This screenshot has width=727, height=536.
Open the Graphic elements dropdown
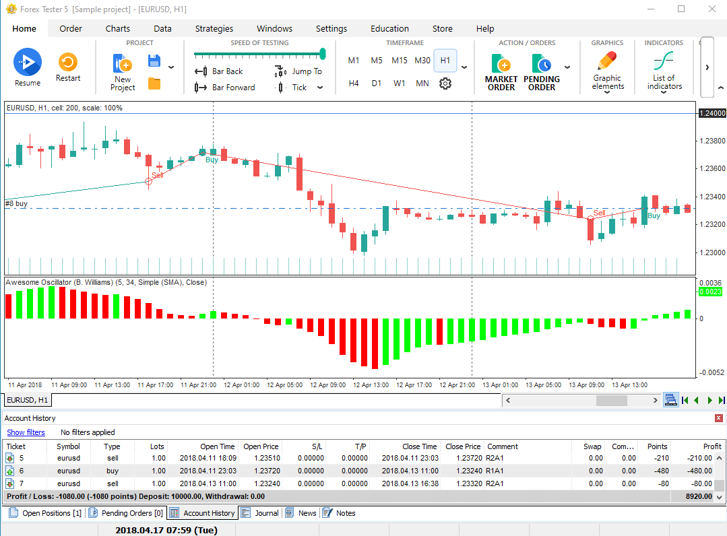607,92
